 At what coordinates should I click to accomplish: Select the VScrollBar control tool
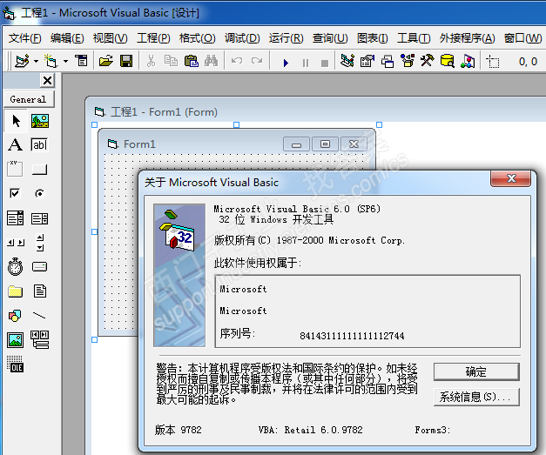[40, 243]
